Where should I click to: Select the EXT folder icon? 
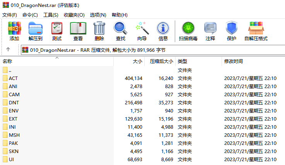pos(5,119)
